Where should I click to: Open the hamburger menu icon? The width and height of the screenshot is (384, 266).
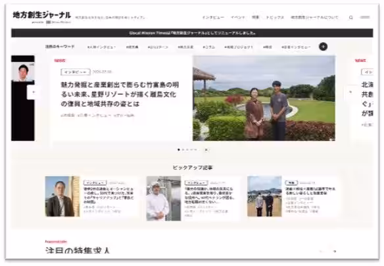click(x=365, y=17)
